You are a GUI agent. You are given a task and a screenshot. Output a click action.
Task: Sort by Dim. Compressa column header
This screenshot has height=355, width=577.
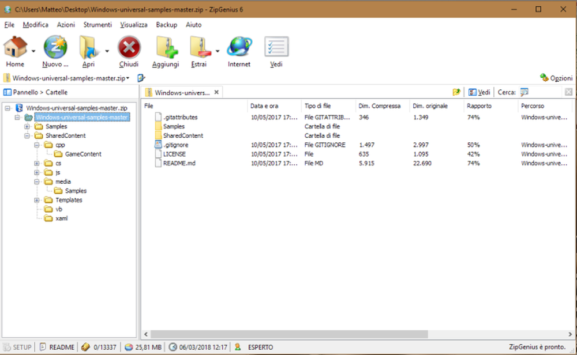[383, 106]
